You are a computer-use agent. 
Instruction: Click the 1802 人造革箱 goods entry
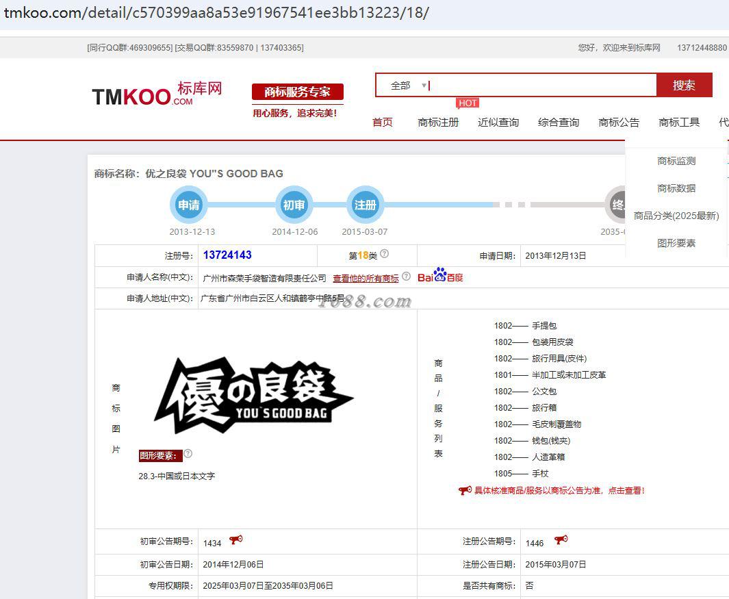click(x=529, y=457)
